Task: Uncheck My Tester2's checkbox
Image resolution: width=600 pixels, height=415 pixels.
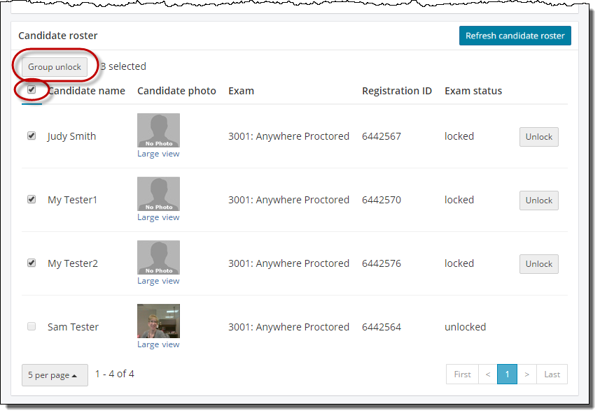Action: point(32,263)
